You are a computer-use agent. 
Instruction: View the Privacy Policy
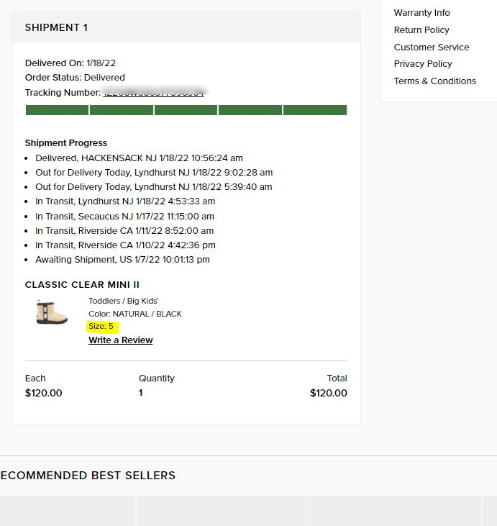click(x=423, y=64)
